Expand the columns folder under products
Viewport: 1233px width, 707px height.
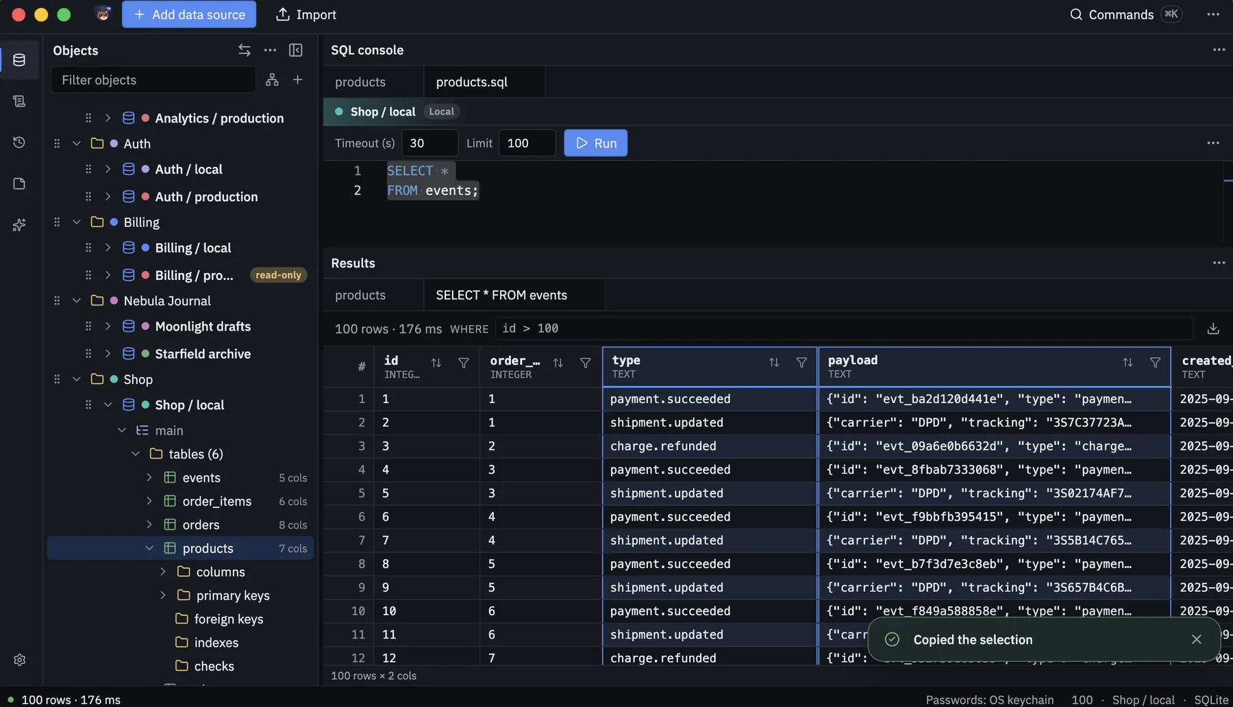click(163, 572)
